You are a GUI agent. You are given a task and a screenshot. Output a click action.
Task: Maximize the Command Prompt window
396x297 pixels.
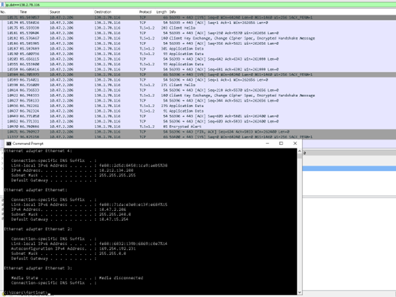click(x=281, y=143)
